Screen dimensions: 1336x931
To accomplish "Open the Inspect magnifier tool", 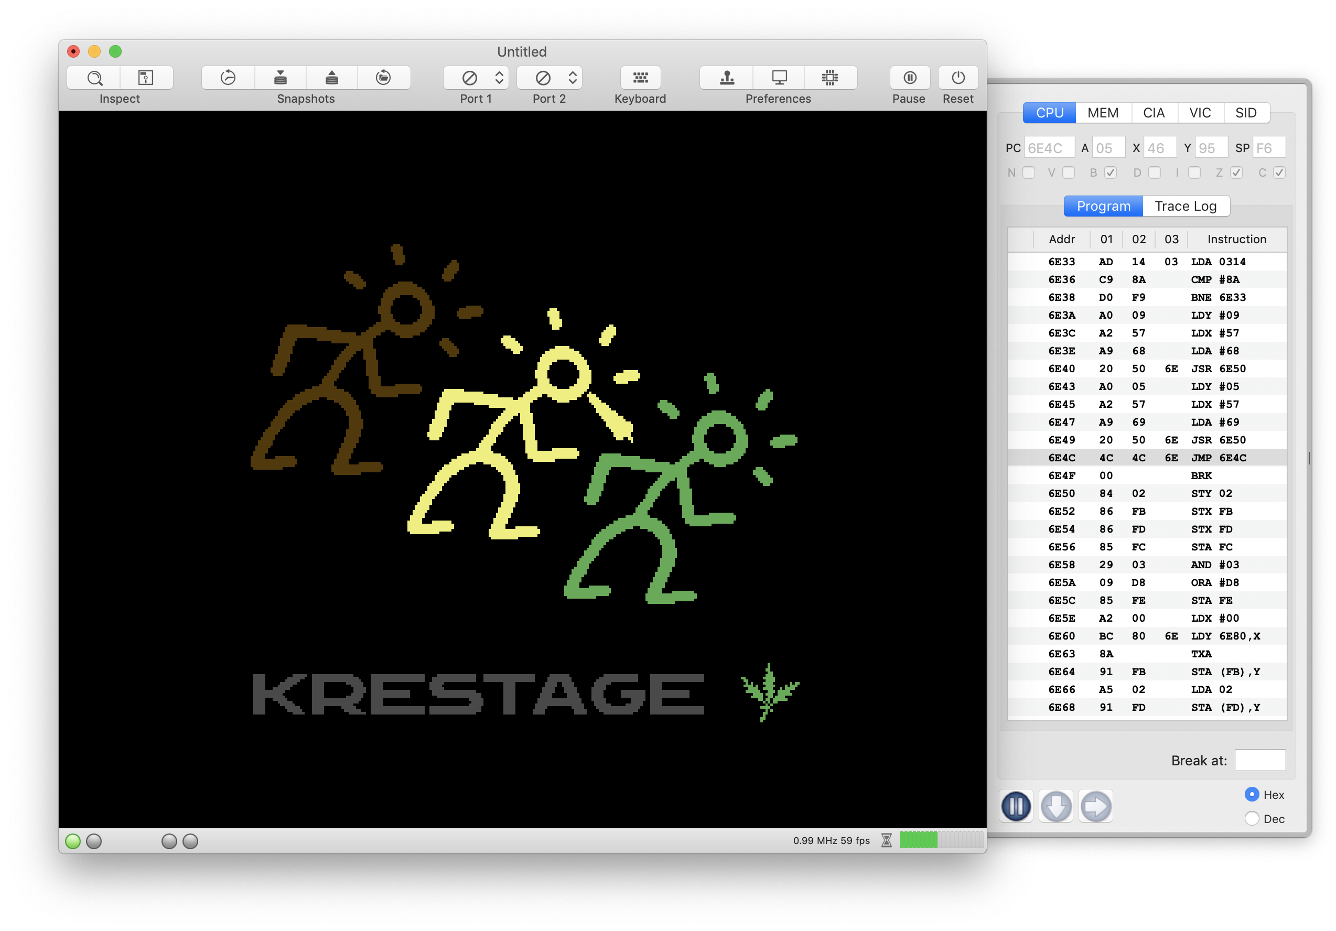I will (94, 78).
